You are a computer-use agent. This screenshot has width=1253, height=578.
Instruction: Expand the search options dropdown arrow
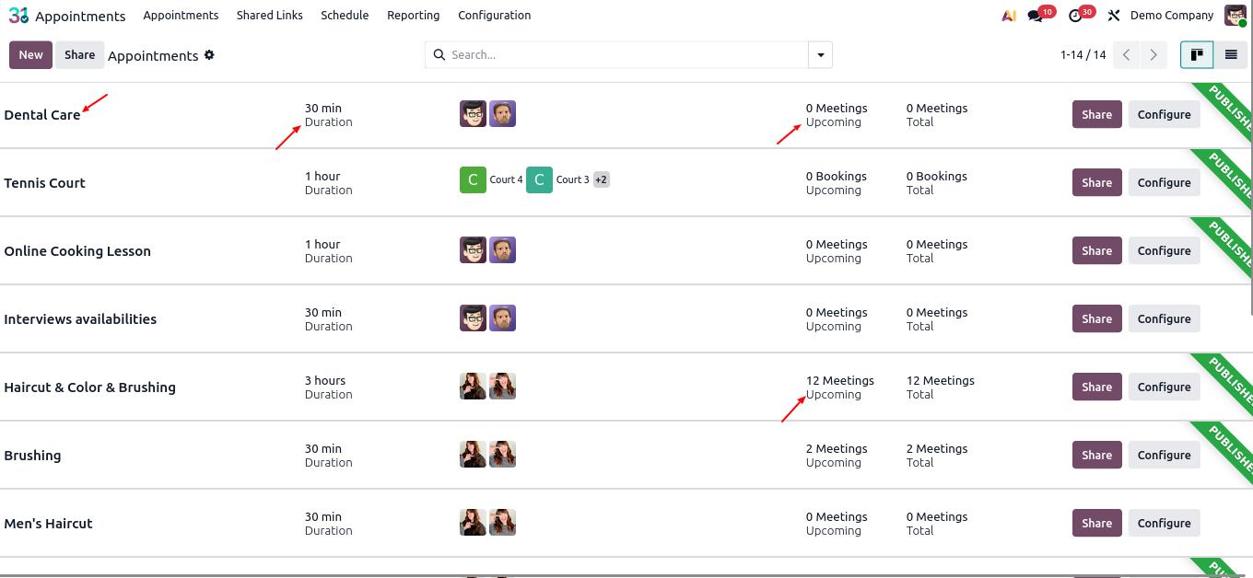click(x=820, y=55)
